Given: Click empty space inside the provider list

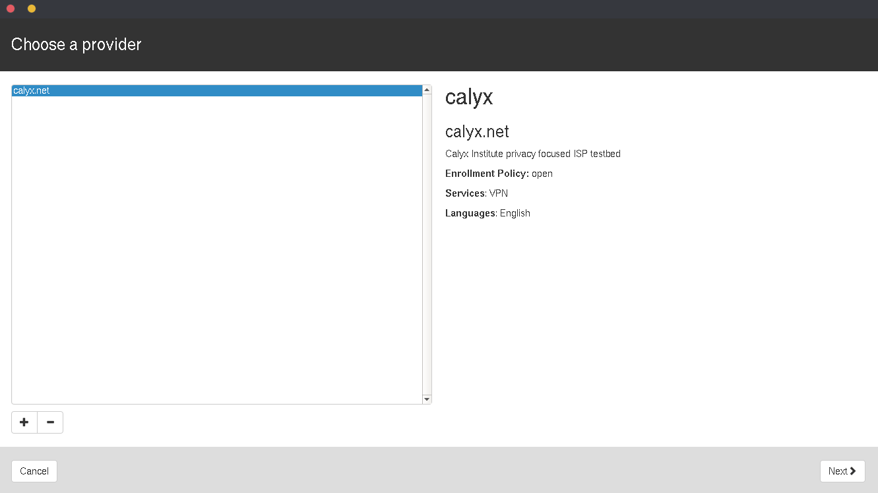Looking at the screenshot, I should [x=216, y=251].
